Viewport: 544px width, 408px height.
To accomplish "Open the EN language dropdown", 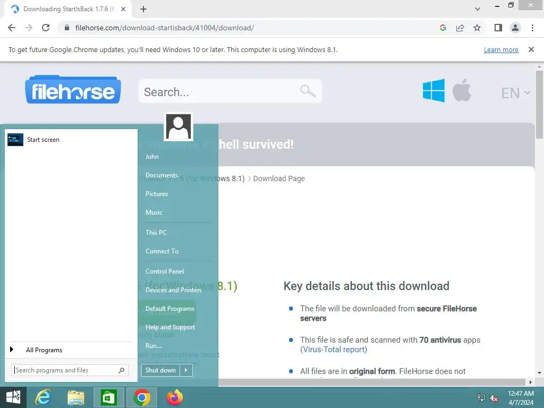I will [515, 93].
